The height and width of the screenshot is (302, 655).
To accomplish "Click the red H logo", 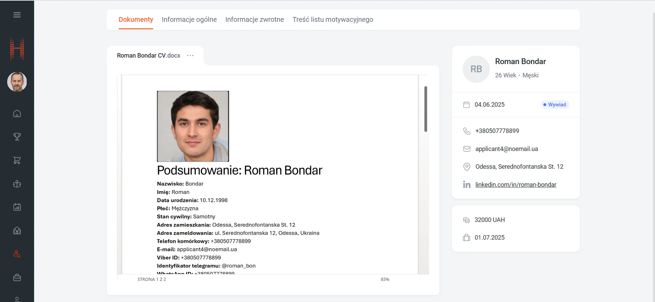I will (17, 49).
